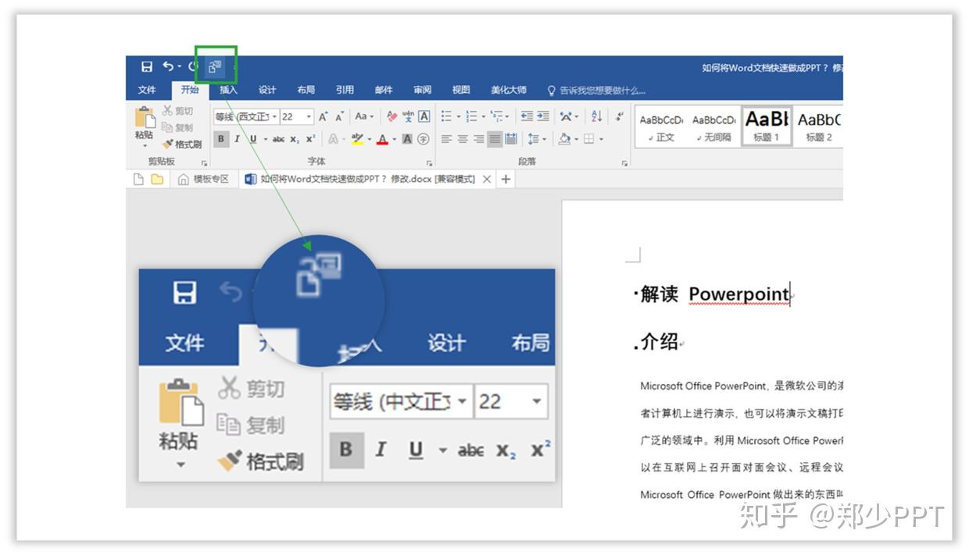Open the 美化大师 tab
969x555 pixels.
[x=509, y=90]
